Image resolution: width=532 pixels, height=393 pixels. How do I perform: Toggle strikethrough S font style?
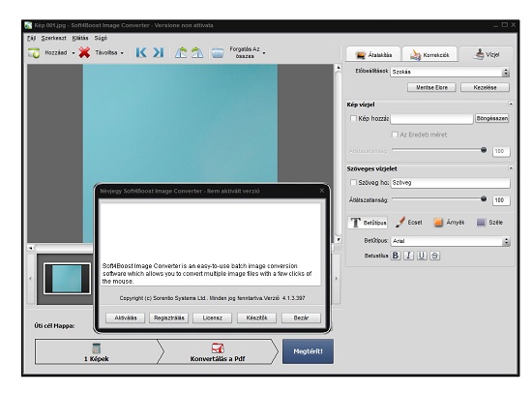pyautogui.click(x=434, y=256)
